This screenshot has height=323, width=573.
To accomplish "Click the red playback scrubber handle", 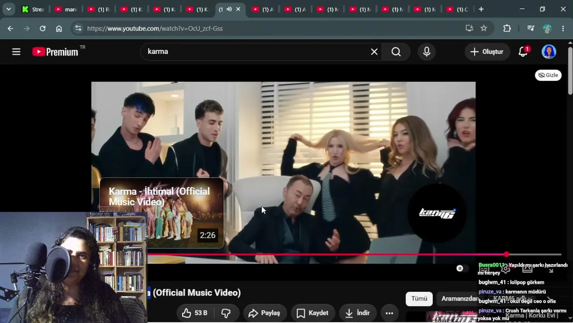I will point(506,254).
